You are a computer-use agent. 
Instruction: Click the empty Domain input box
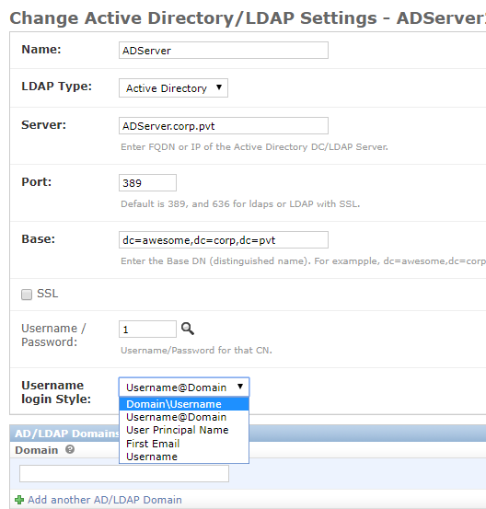point(124,474)
